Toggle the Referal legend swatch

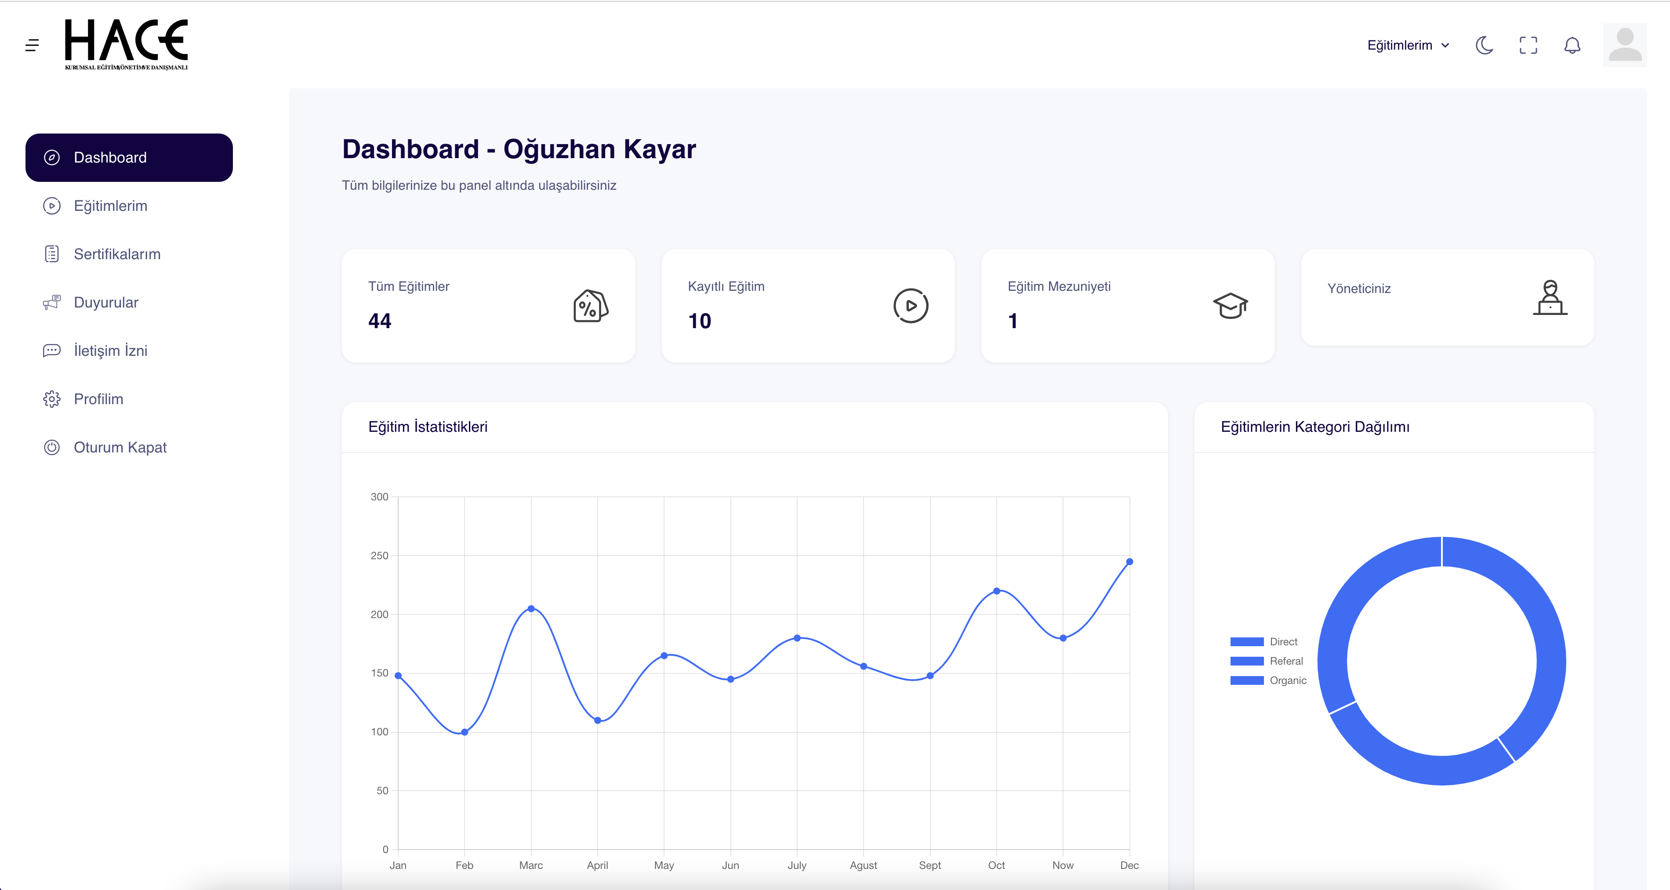coord(1247,661)
